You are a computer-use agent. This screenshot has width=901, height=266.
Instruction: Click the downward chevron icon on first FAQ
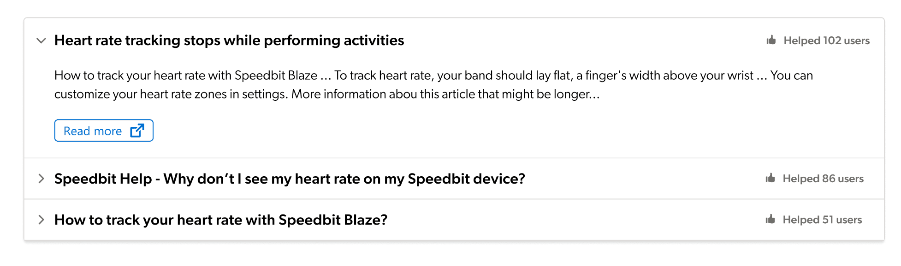click(x=41, y=40)
